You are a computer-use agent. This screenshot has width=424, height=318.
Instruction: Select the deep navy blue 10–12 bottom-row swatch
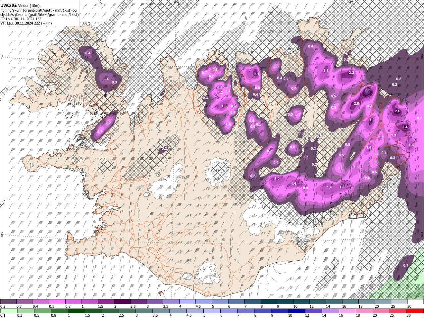[296, 311]
